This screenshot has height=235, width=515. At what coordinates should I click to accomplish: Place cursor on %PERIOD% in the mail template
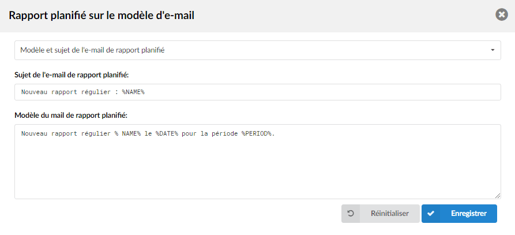click(x=257, y=134)
